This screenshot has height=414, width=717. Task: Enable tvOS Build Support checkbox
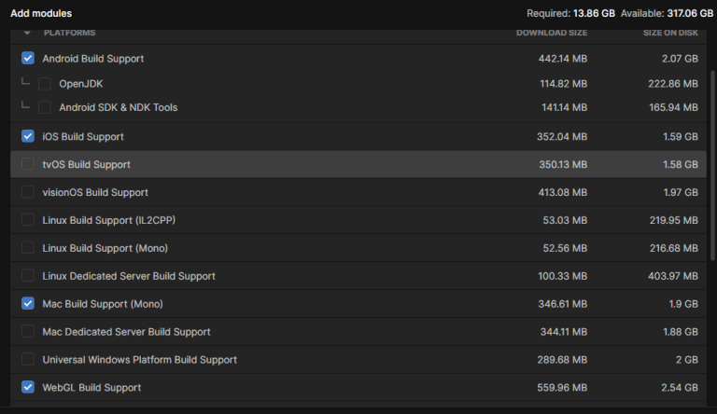pos(27,164)
